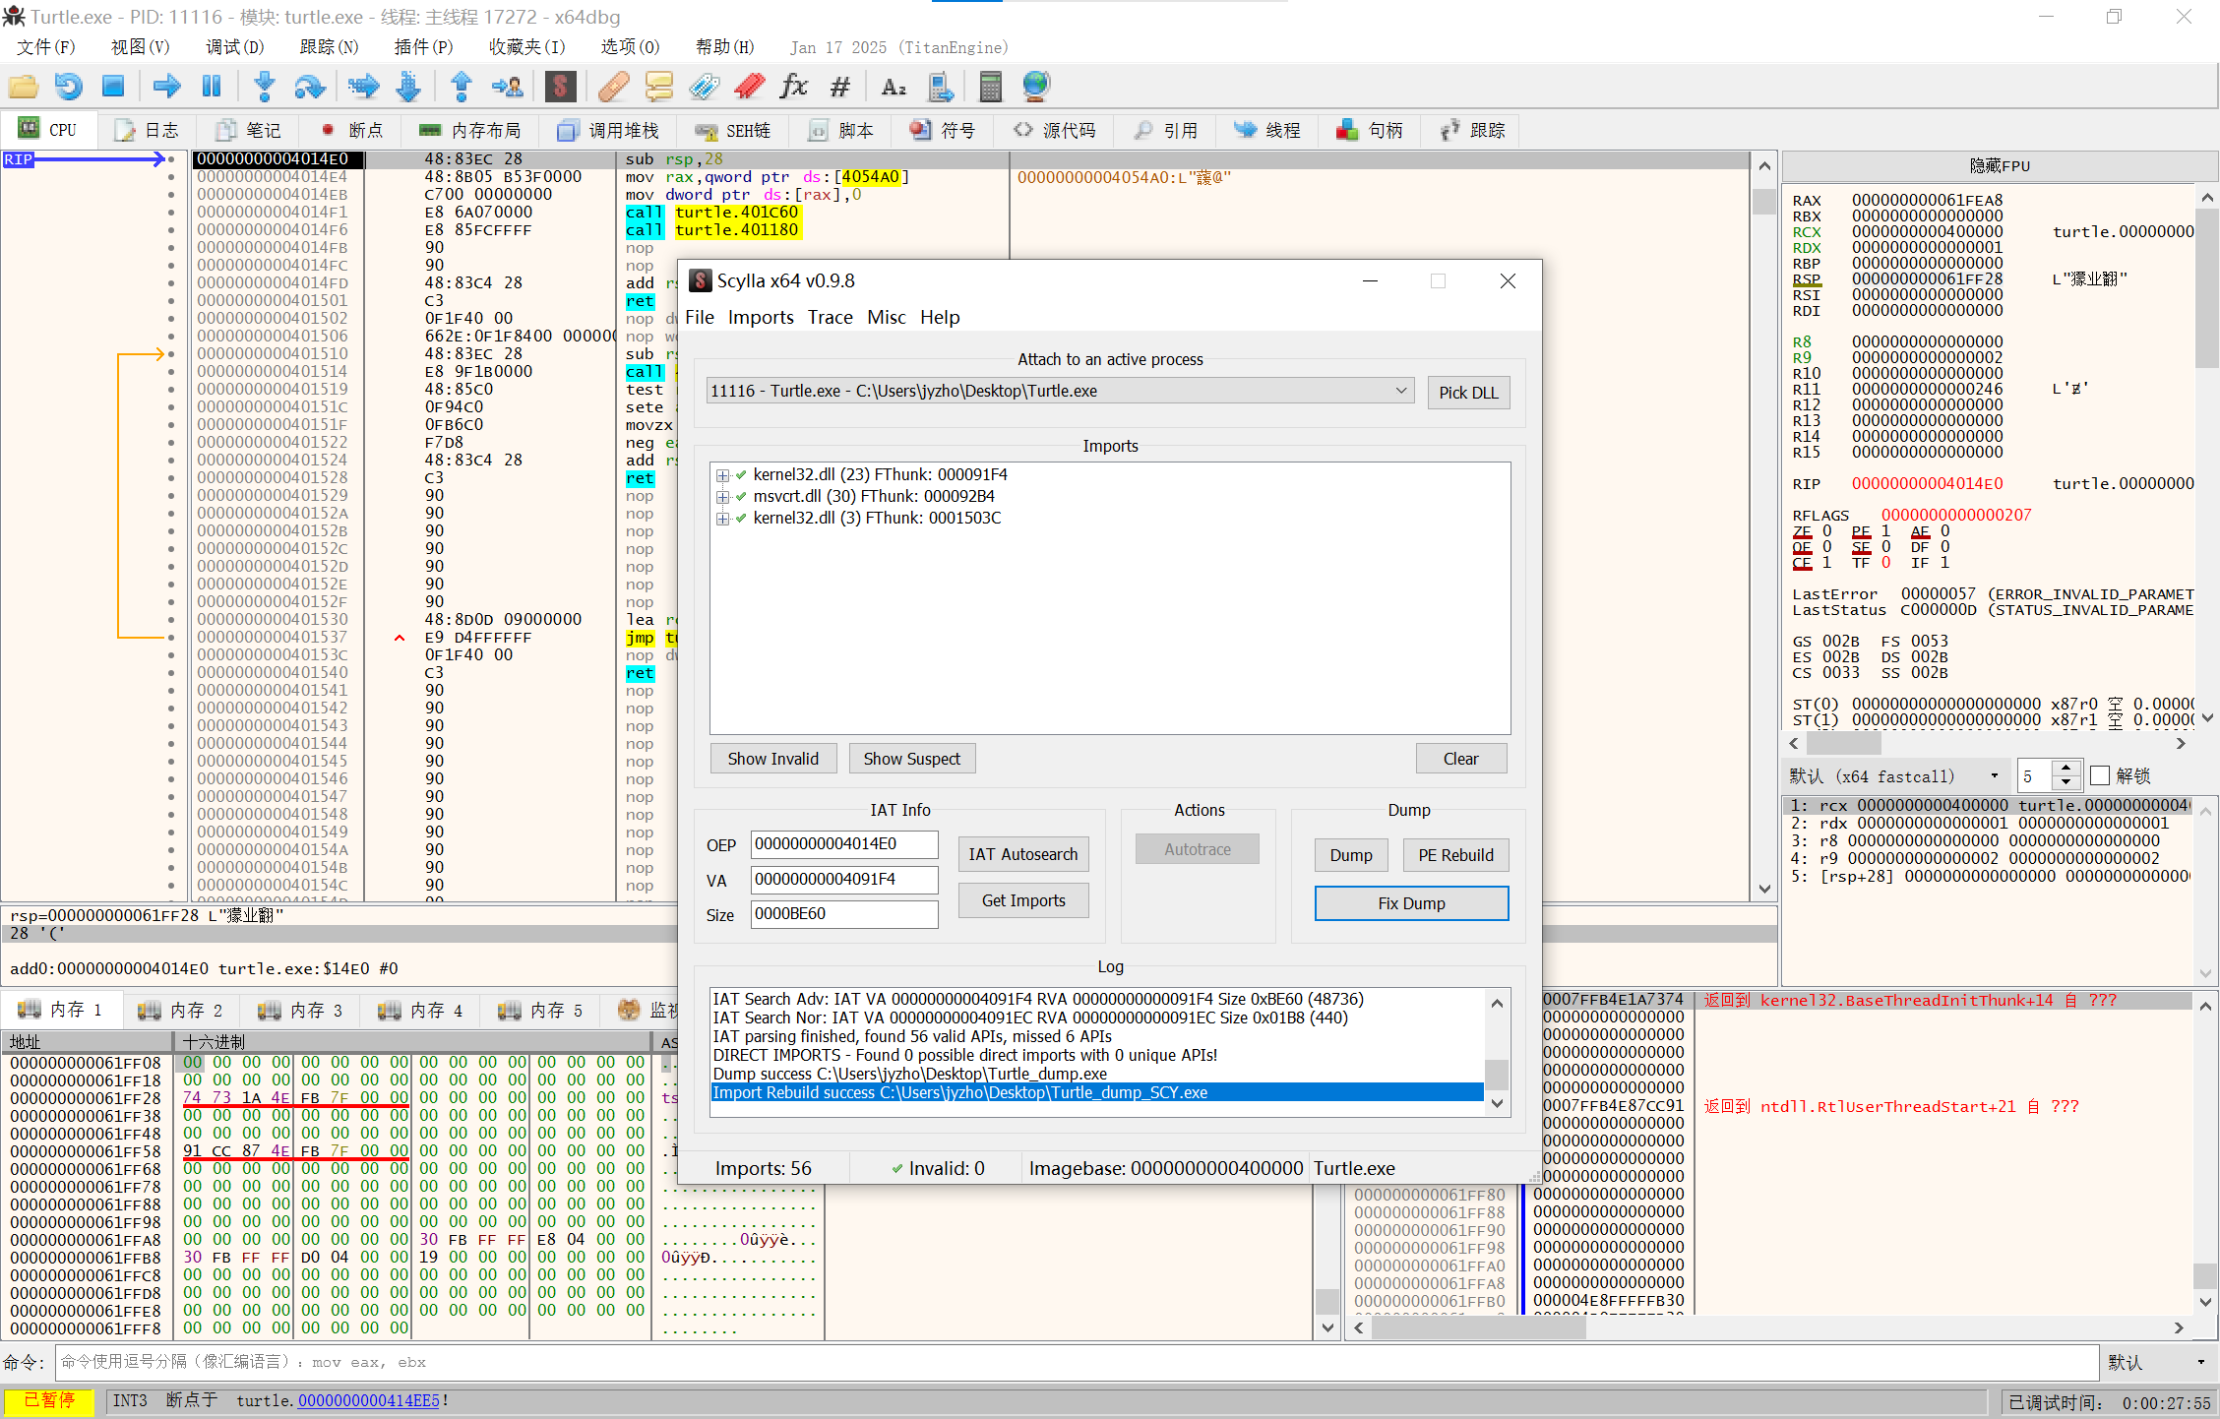2220x1419 pixels.
Task: Focus the 命令 command input box
Action: click(1076, 1362)
